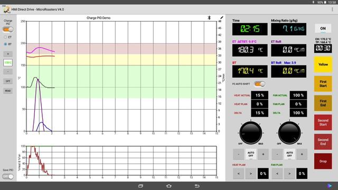This screenshot has width=338, height=190.
Task: Tap the play-store triangle icon in navigation bar
Action: pos(330,186)
